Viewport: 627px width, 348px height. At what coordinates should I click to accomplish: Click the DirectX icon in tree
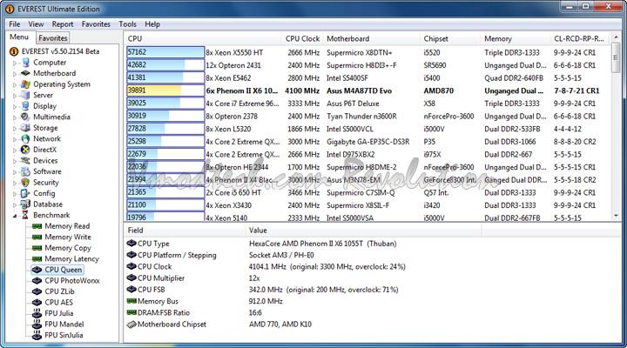(x=25, y=150)
